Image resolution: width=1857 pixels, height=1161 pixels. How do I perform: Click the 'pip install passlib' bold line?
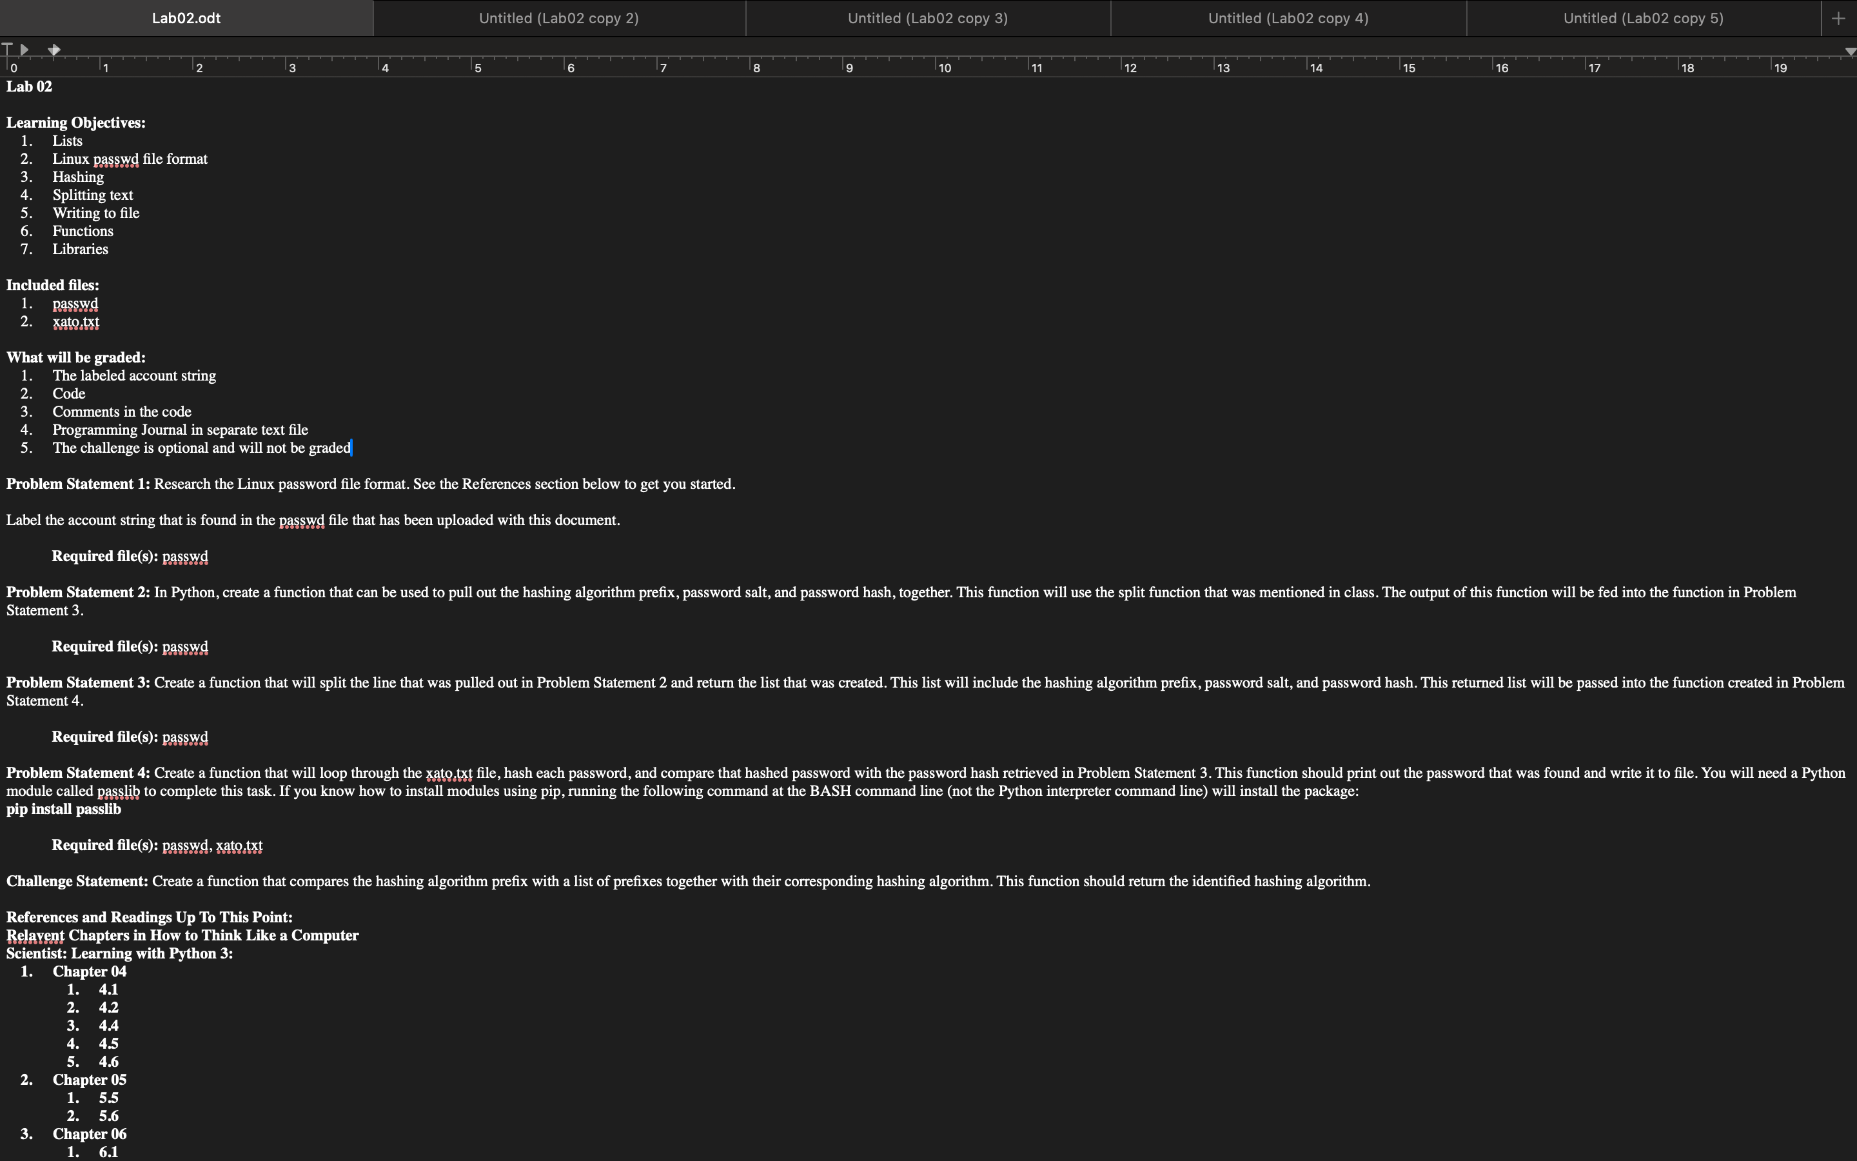[64, 809]
